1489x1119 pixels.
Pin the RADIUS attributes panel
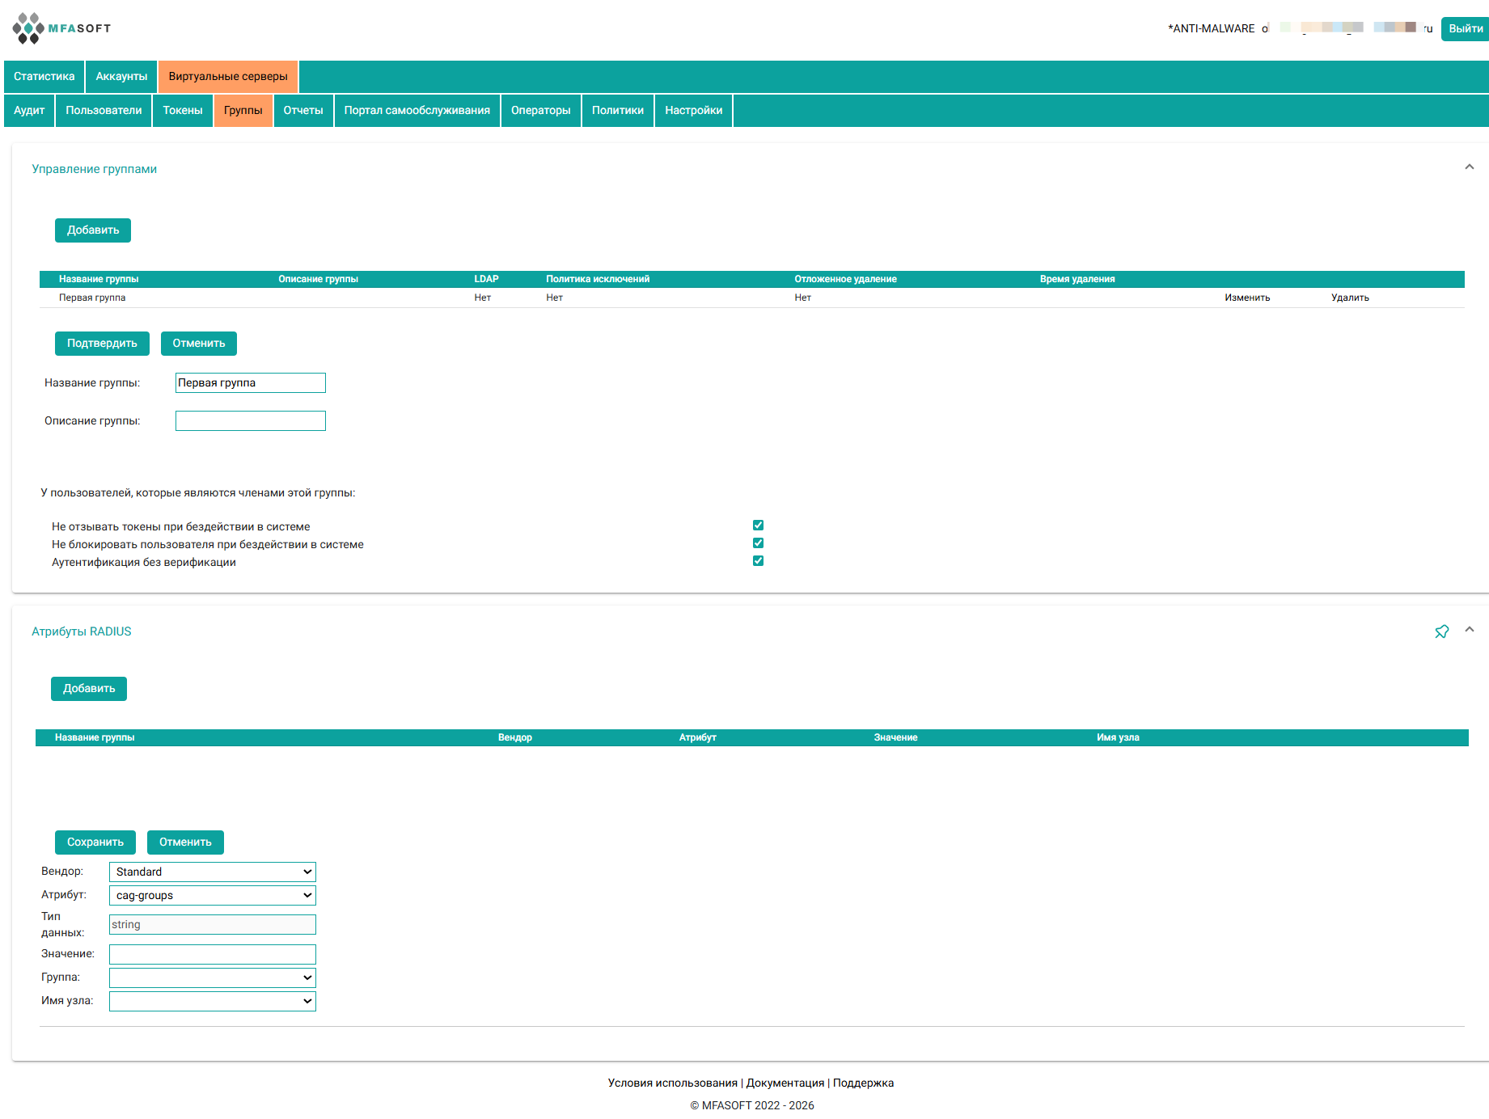1442,631
